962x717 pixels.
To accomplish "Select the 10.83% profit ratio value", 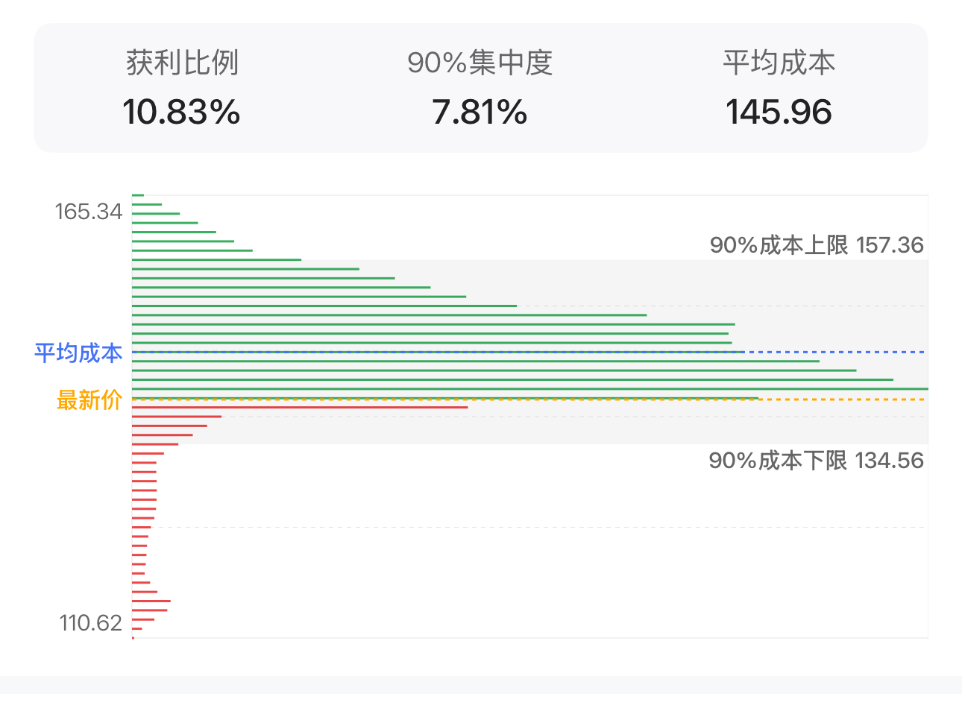I will [x=181, y=113].
